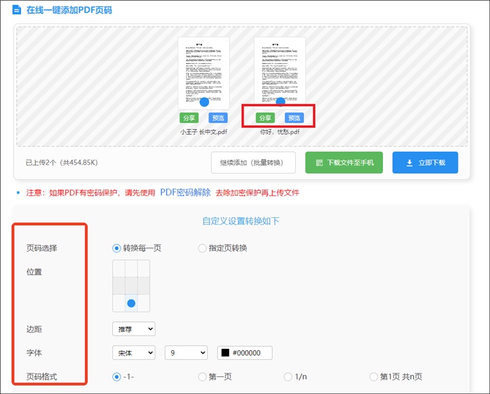Open the 宋体 font dropdown
Image resolution: width=490 pixels, height=394 pixels.
(x=134, y=353)
